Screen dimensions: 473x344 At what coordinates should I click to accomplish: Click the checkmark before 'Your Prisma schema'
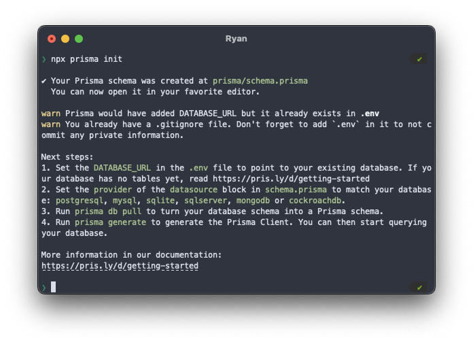44,81
